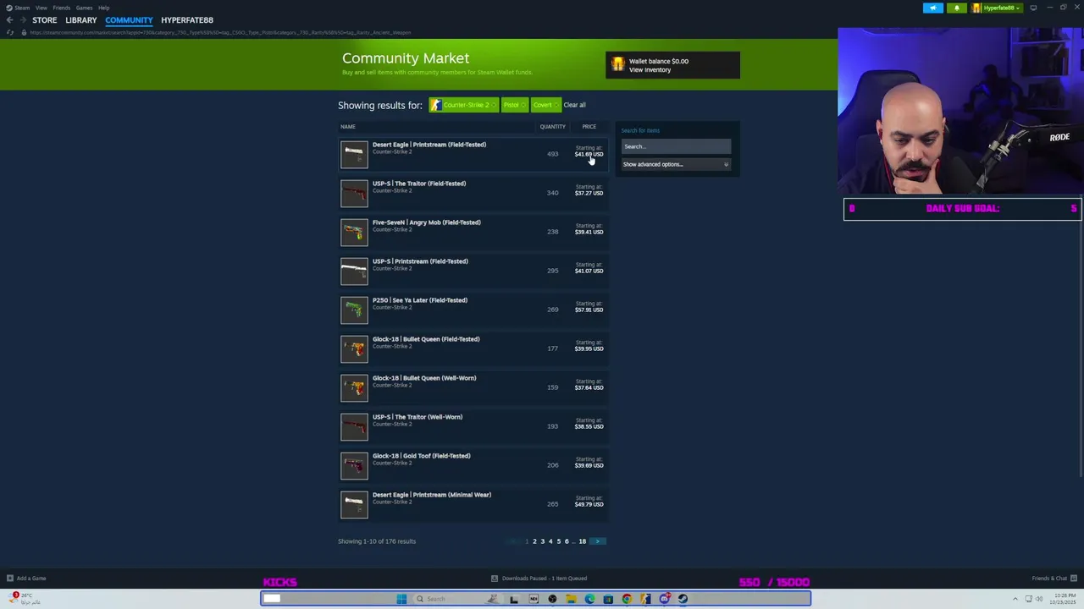Remove the Counter-Strike 2 filter tag
The image size is (1084, 609).
462,105
